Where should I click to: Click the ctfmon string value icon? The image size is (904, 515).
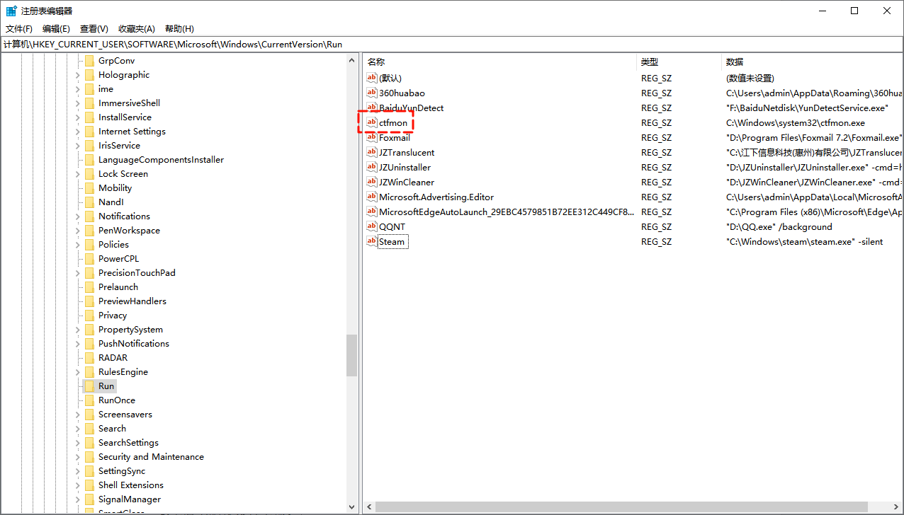click(371, 122)
